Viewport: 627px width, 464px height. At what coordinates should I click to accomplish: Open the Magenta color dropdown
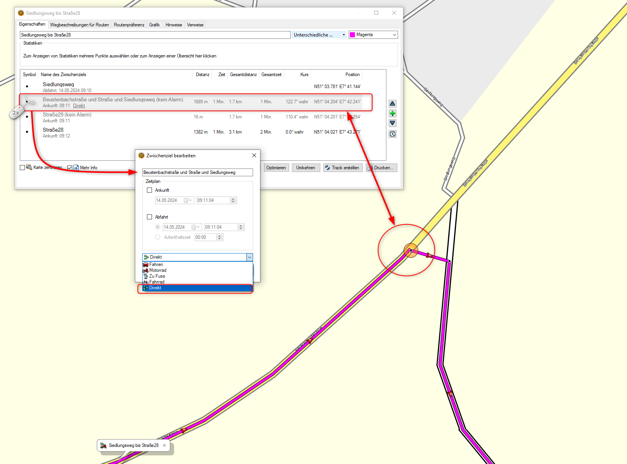click(x=373, y=35)
